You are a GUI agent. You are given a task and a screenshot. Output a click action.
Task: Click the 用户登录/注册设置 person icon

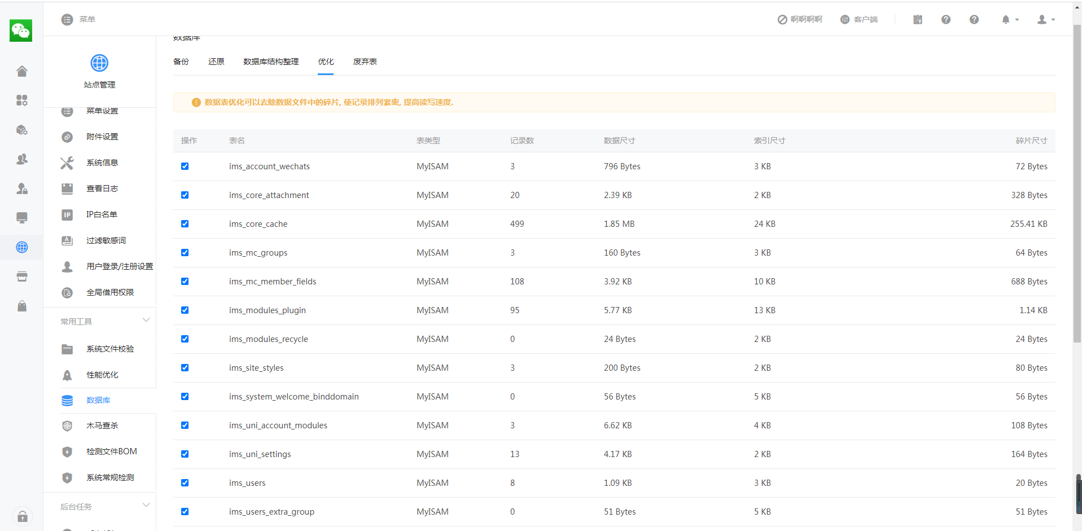click(67, 266)
